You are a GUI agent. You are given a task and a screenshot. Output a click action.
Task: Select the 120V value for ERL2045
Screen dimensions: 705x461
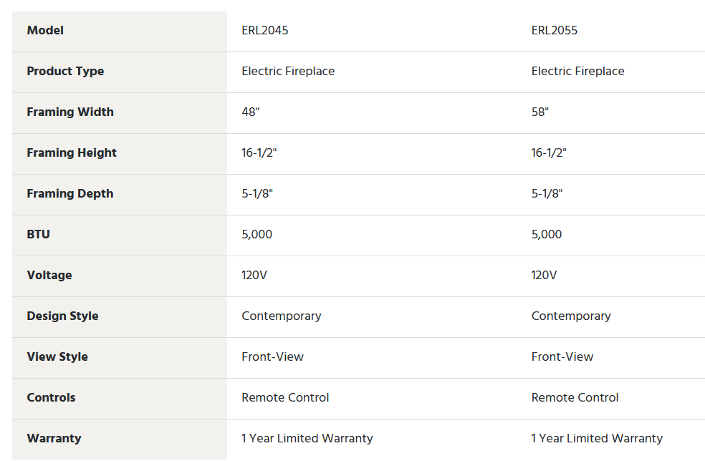254,276
